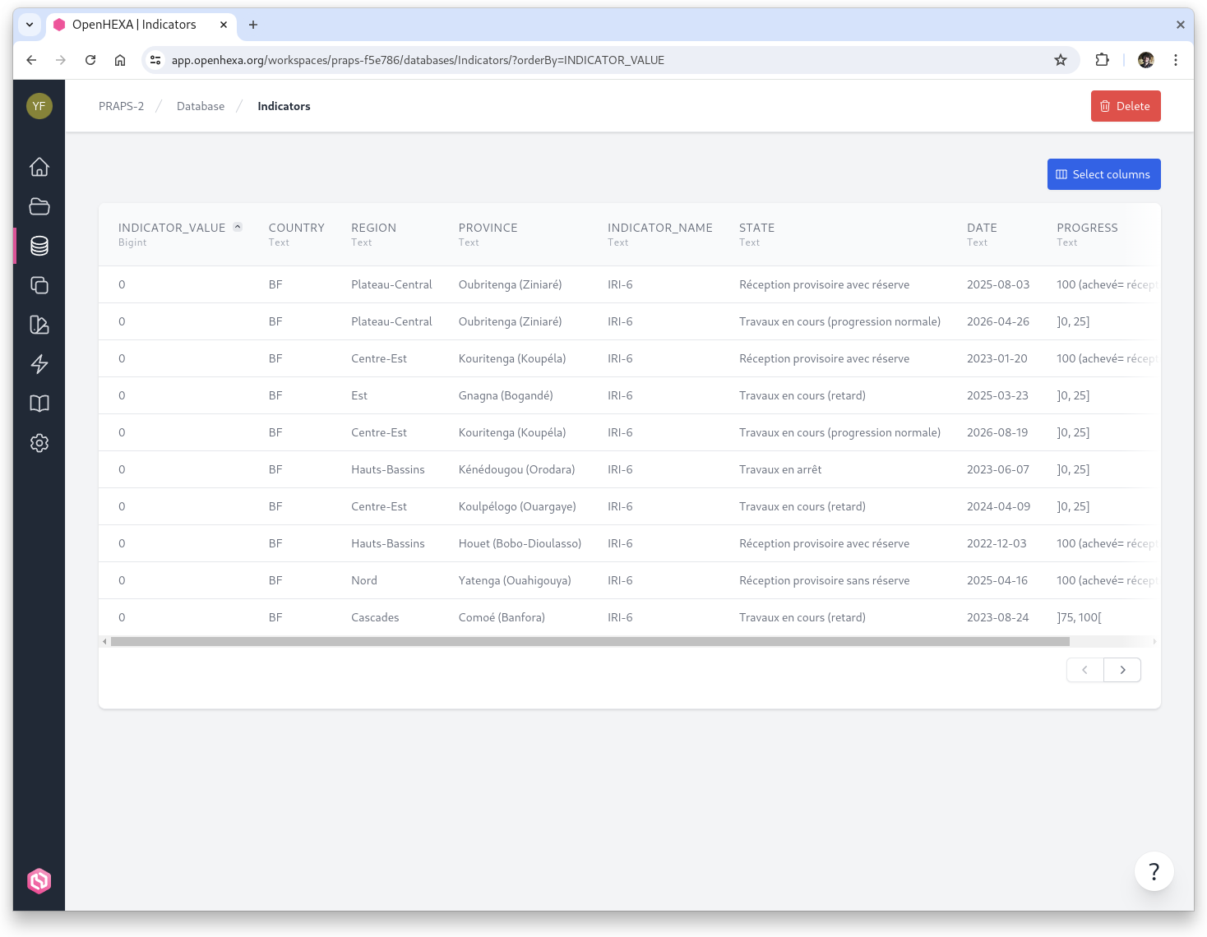Select the Database icon in sidebar
The height and width of the screenshot is (937, 1207).
[39, 246]
